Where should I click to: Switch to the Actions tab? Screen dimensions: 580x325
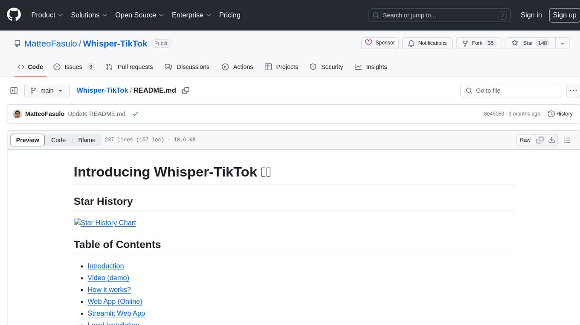tap(238, 67)
